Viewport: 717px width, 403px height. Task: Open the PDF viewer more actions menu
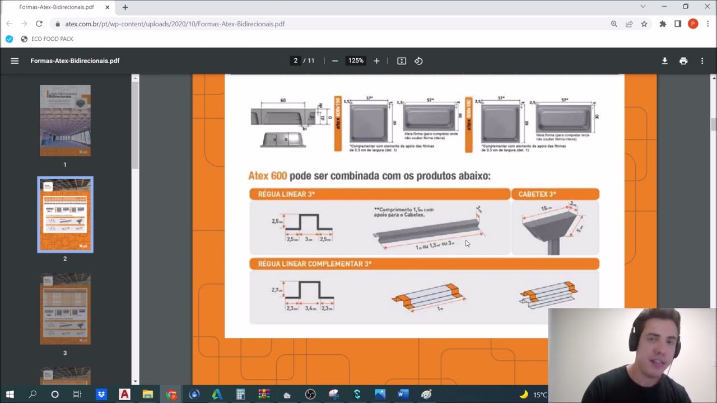click(x=702, y=61)
